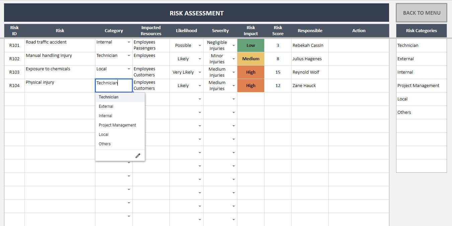Select Internal option in dropdown list
This screenshot has height=226, width=452.
[x=120, y=116]
